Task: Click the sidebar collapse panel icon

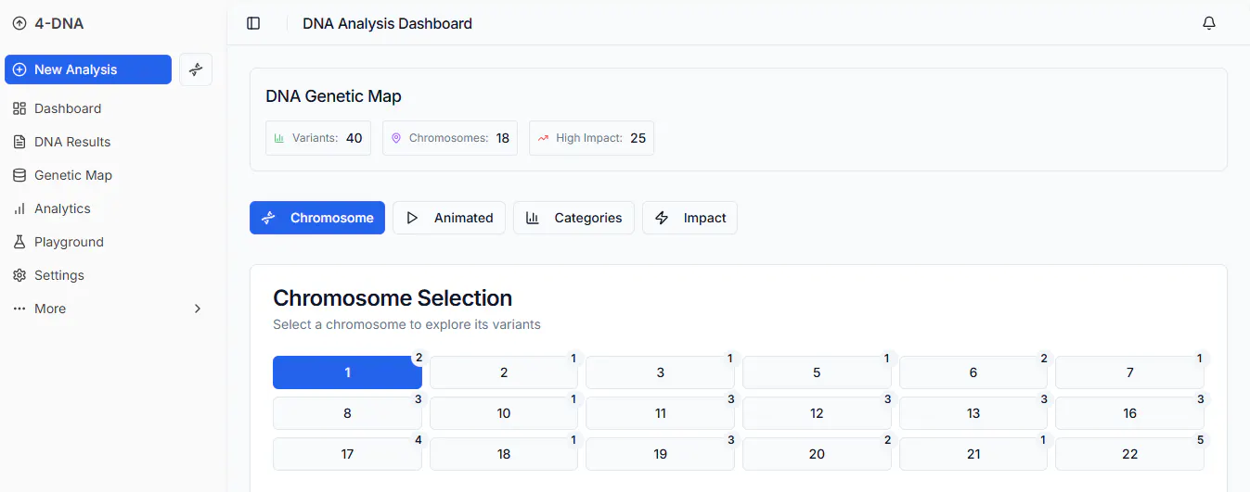Action: (253, 23)
